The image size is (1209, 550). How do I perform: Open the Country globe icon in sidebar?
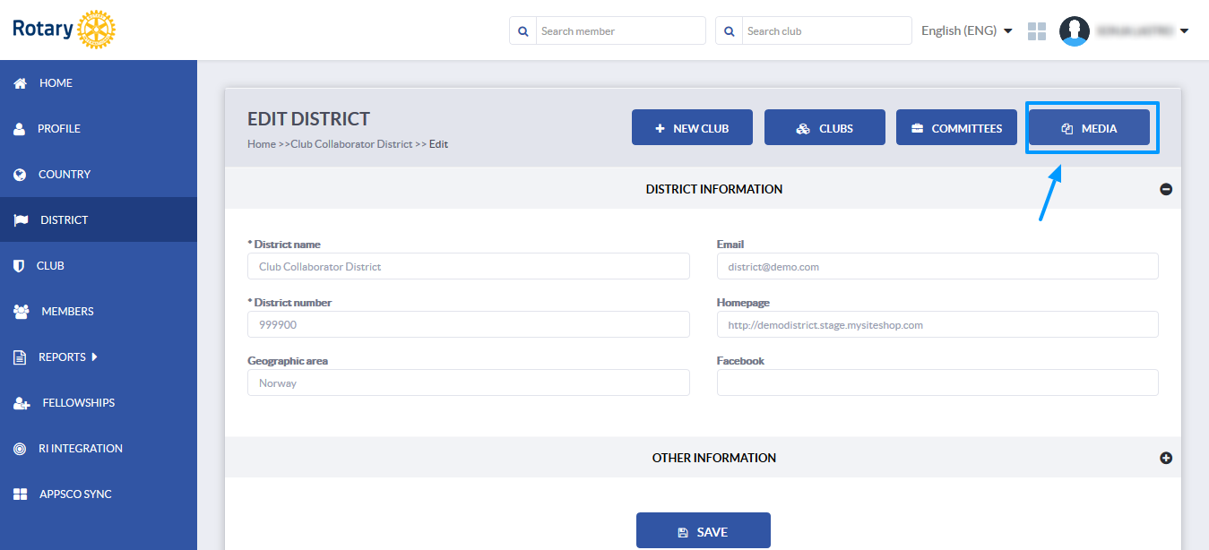coord(20,175)
